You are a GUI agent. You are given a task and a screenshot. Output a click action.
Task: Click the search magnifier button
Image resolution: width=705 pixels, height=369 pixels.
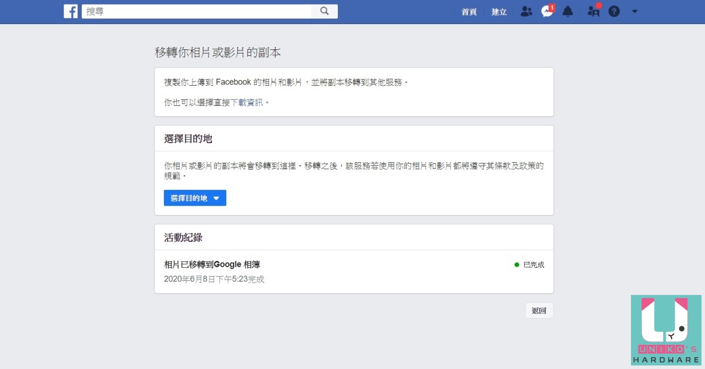click(324, 11)
